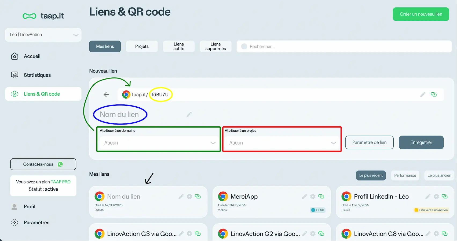Open Statistiques chart icon in sidebar
Screen dimensions: 457x241
point(14,75)
